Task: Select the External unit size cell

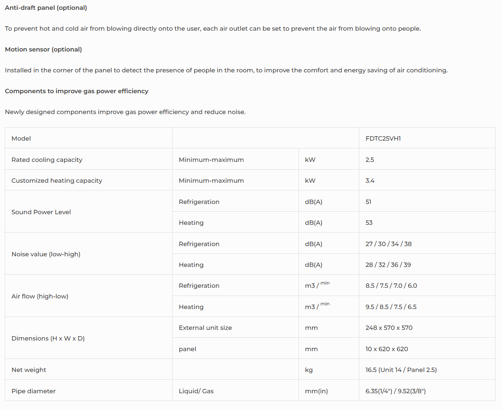Action: pos(205,328)
